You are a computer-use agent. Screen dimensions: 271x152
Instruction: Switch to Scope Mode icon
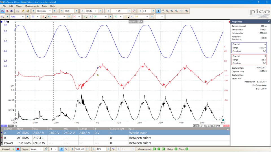click(x=3, y=11)
